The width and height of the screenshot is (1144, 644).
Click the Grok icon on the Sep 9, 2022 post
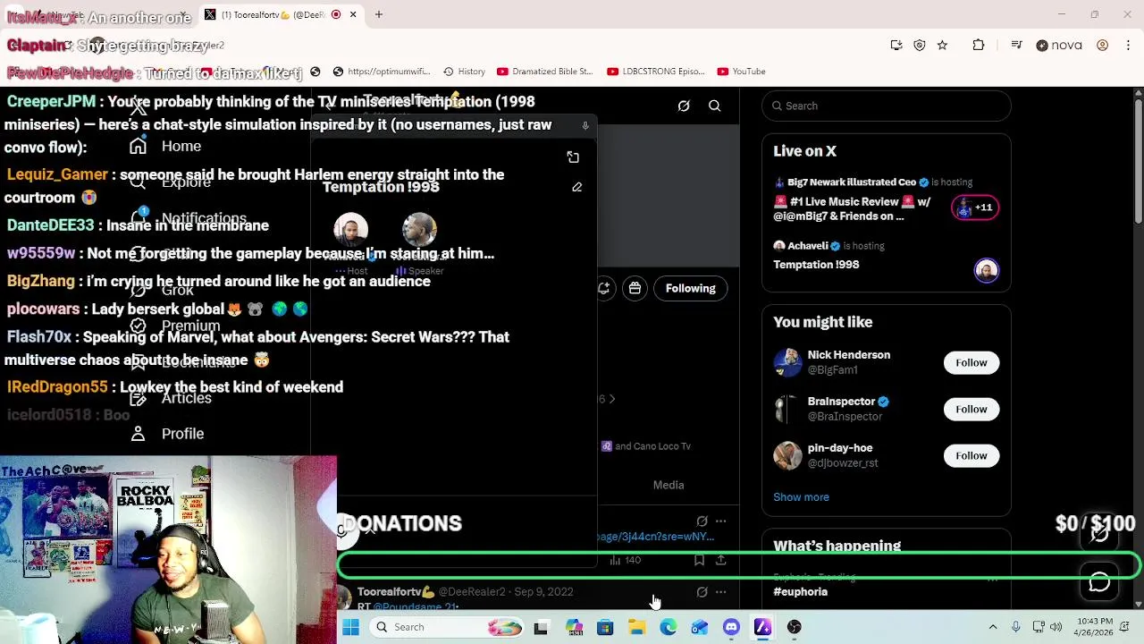pyautogui.click(x=702, y=592)
